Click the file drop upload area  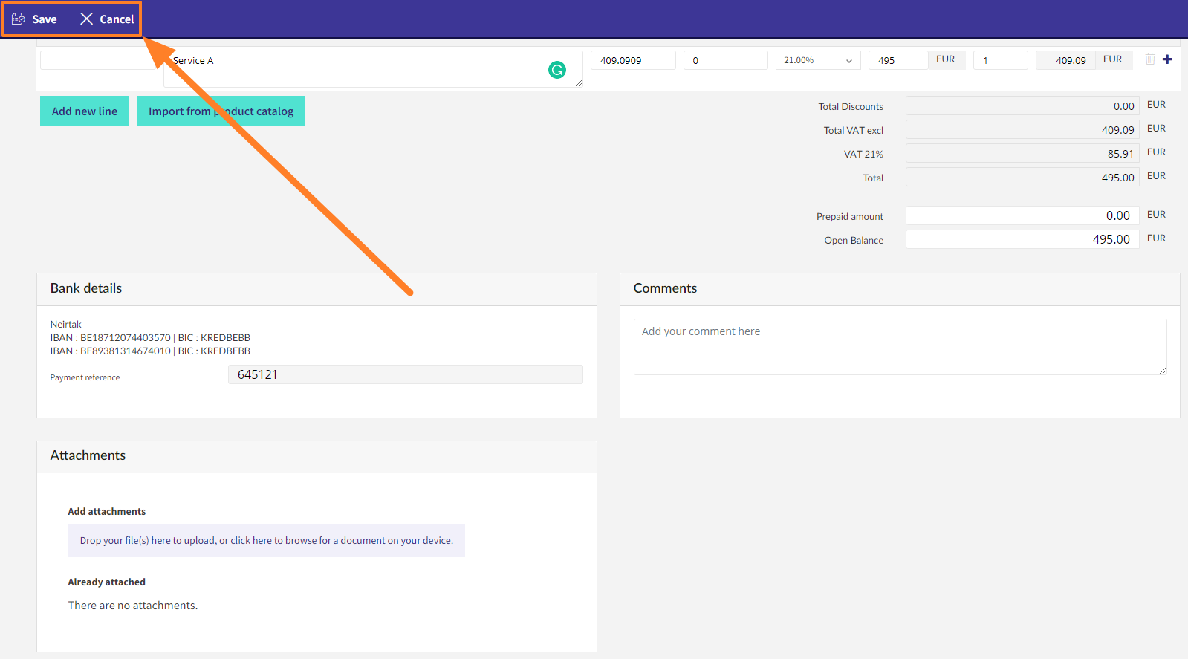click(x=267, y=540)
